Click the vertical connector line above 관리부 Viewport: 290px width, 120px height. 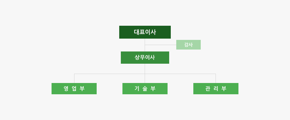(216, 78)
